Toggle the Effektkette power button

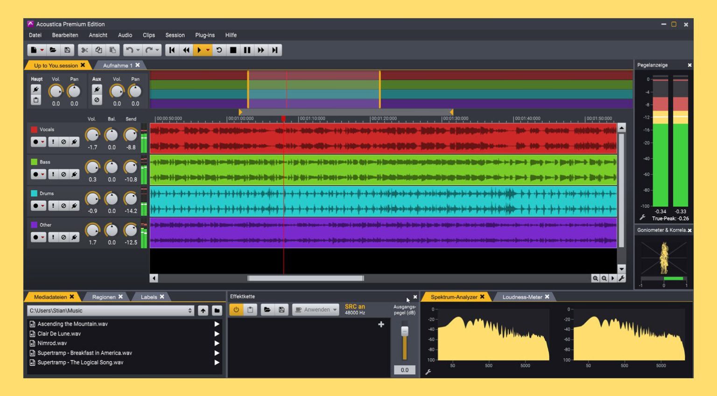click(236, 310)
